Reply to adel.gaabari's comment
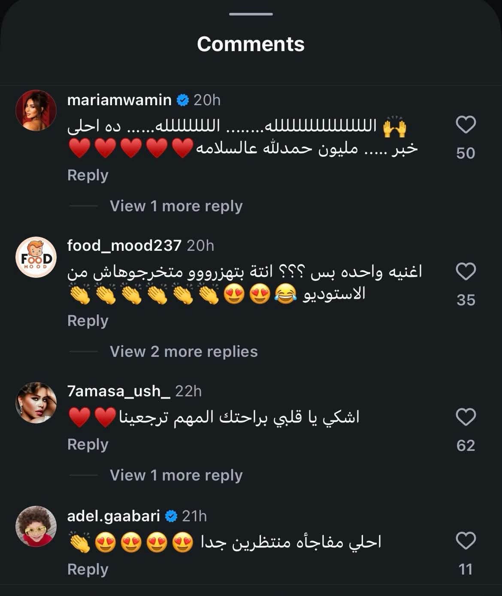Screen dimensions: 502x596 [87, 569]
